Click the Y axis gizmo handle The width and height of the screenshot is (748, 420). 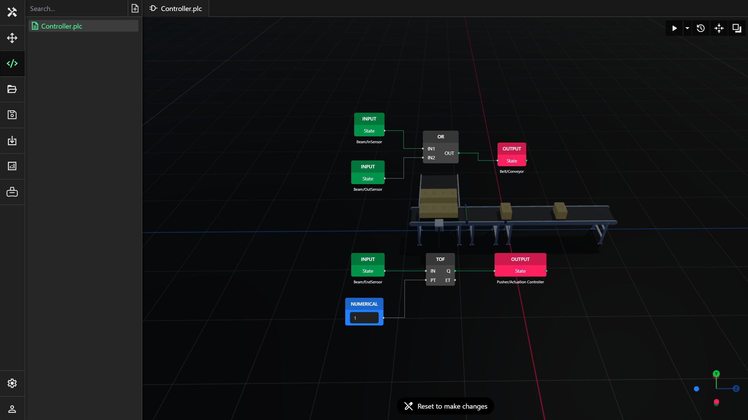[x=716, y=374]
